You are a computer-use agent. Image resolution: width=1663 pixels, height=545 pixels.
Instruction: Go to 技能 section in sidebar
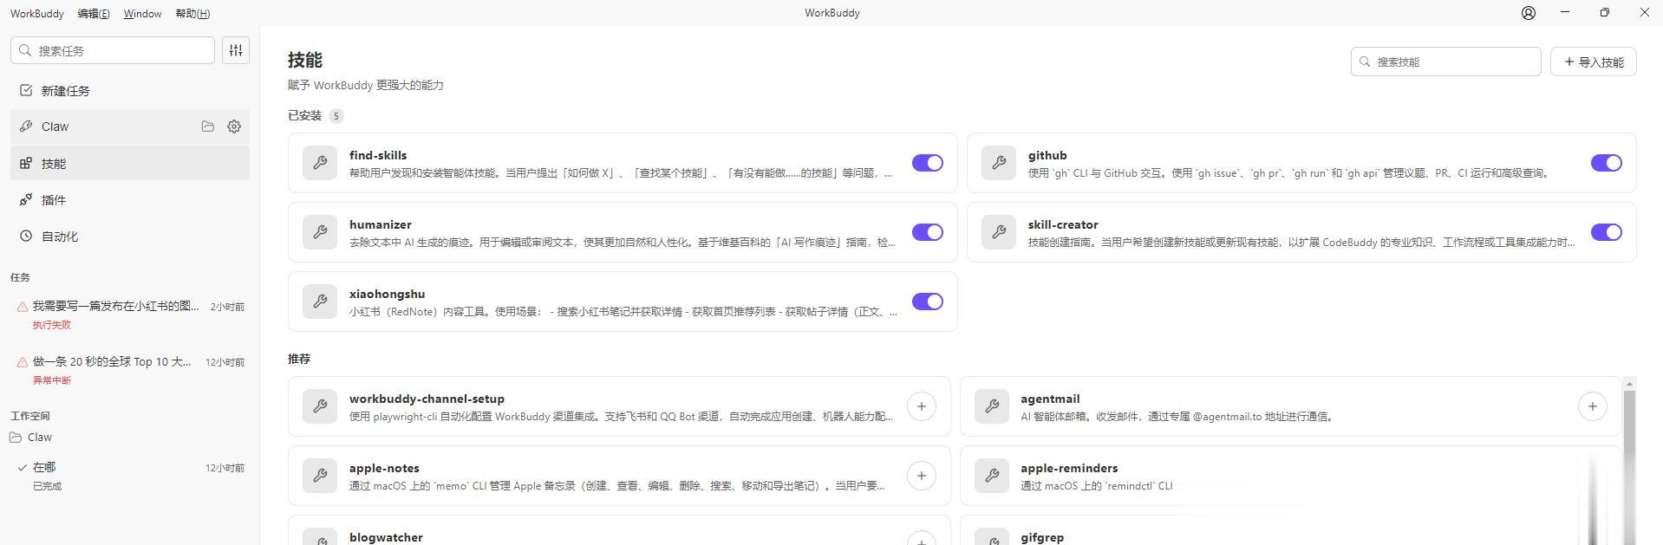[130, 163]
